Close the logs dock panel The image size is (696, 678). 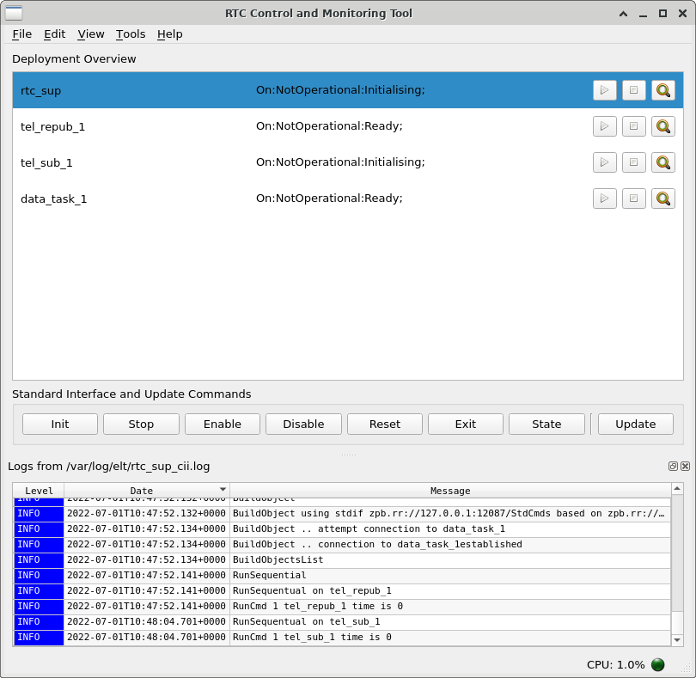[685, 467]
